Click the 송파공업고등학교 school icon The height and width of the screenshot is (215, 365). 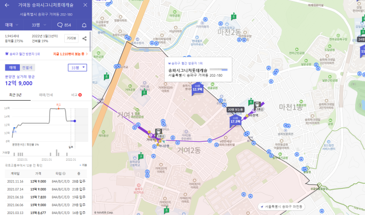[135, 158]
